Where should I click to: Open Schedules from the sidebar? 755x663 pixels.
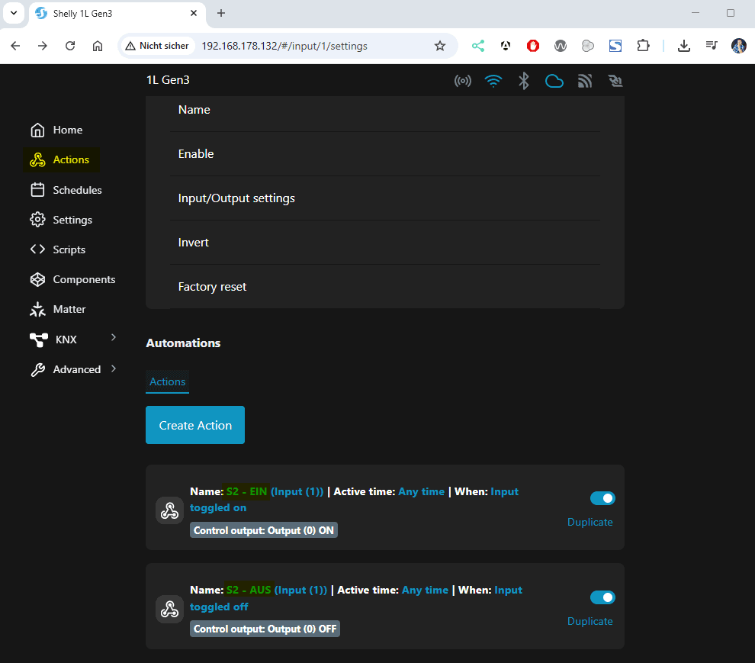click(77, 190)
